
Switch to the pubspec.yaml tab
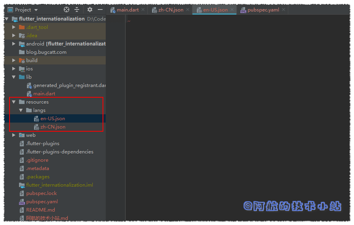click(263, 10)
